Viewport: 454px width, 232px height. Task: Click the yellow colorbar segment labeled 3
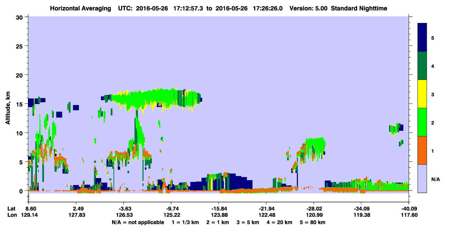click(422, 94)
